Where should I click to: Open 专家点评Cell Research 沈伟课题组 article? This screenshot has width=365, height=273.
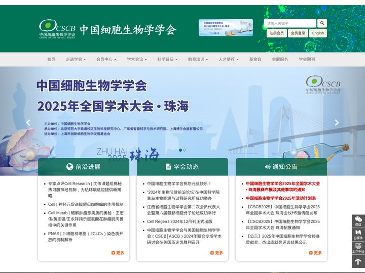85,190
